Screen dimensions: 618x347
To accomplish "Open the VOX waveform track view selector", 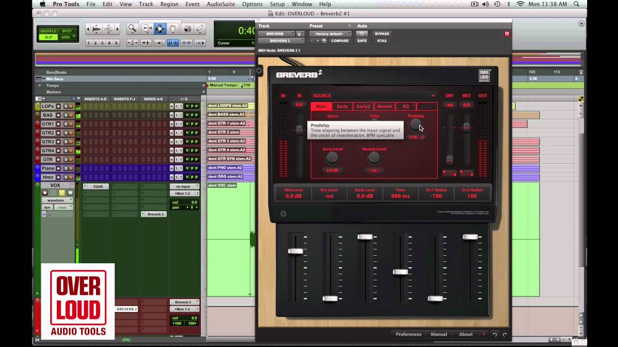I will (x=57, y=200).
